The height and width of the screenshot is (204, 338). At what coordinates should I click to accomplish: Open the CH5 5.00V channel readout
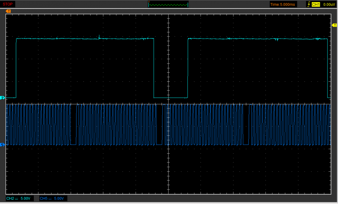click(53, 198)
